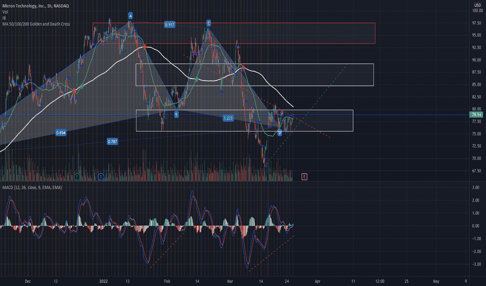Click the red cross marker below point A
The height and width of the screenshot is (286, 486).
pyautogui.click(x=145, y=47)
